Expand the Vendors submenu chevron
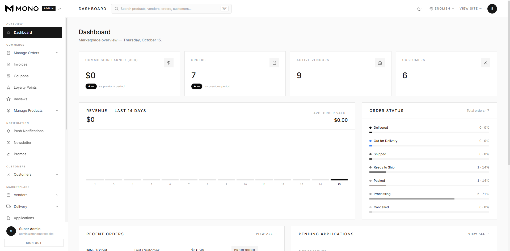Image resolution: width=510 pixels, height=251 pixels. (x=57, y=195)
